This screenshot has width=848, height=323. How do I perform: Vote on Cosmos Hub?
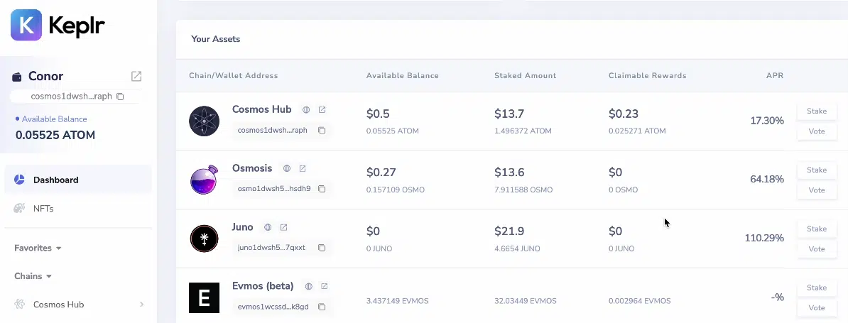pos(817,131)
